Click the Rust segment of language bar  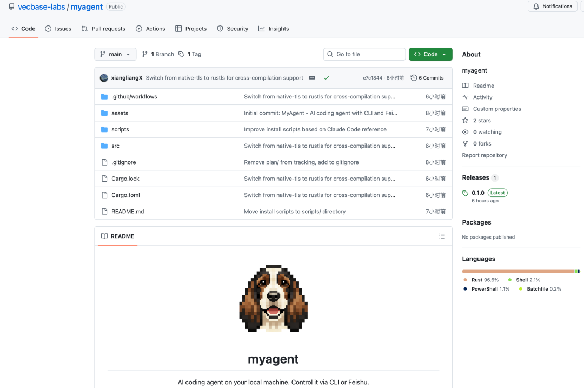pos(517,271)
